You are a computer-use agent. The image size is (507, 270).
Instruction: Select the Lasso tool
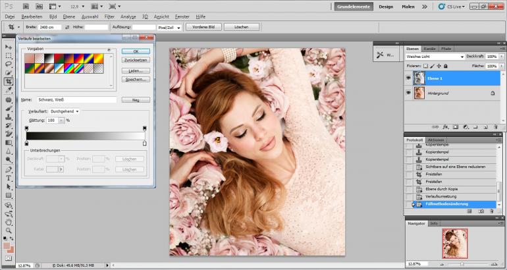pyautogui.click(x=9, y=64)
